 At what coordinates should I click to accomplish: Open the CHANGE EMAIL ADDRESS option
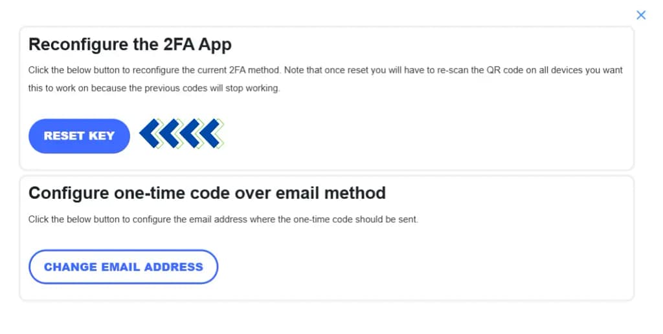123,267
